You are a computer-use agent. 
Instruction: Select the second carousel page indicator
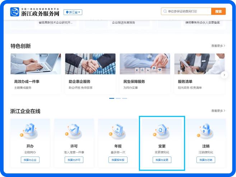[x=118, y=98]
